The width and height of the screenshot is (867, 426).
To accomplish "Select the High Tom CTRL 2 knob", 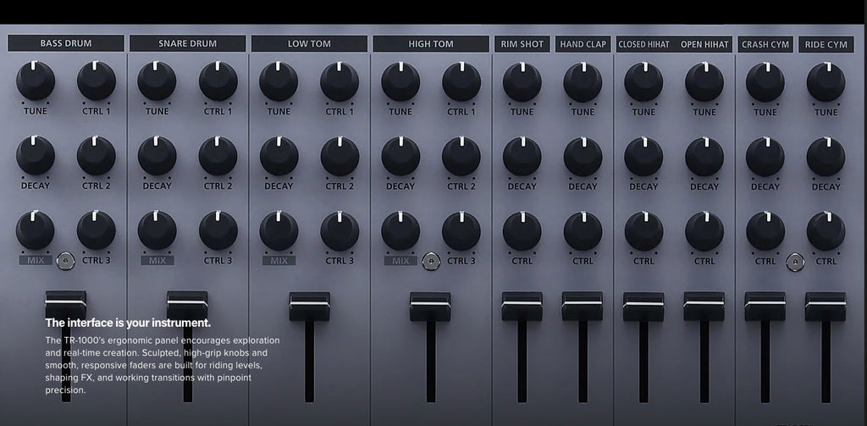I will pos(461,156).
